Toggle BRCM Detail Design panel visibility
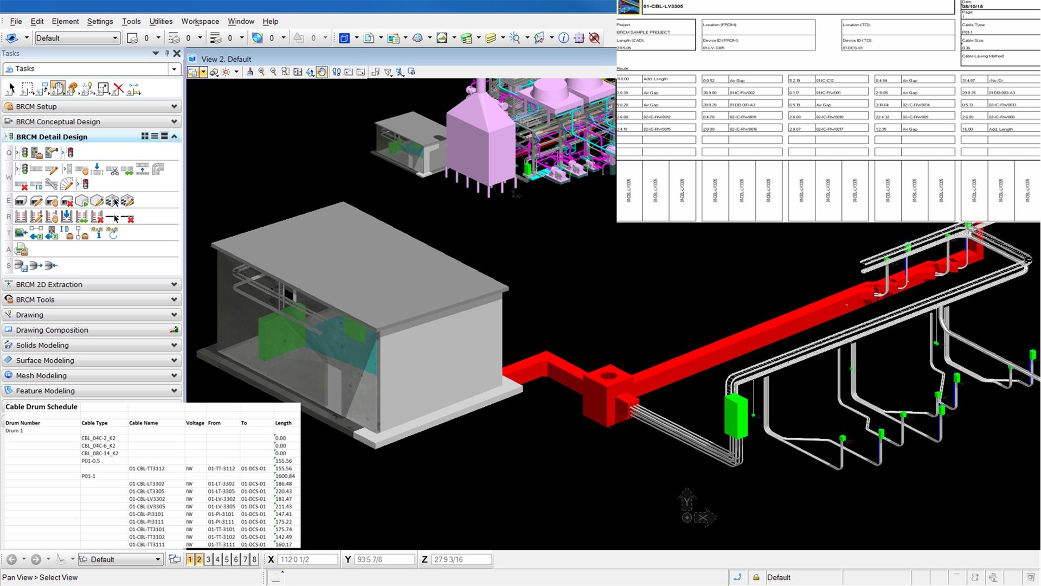1041x586 pixels. (173, 136)
